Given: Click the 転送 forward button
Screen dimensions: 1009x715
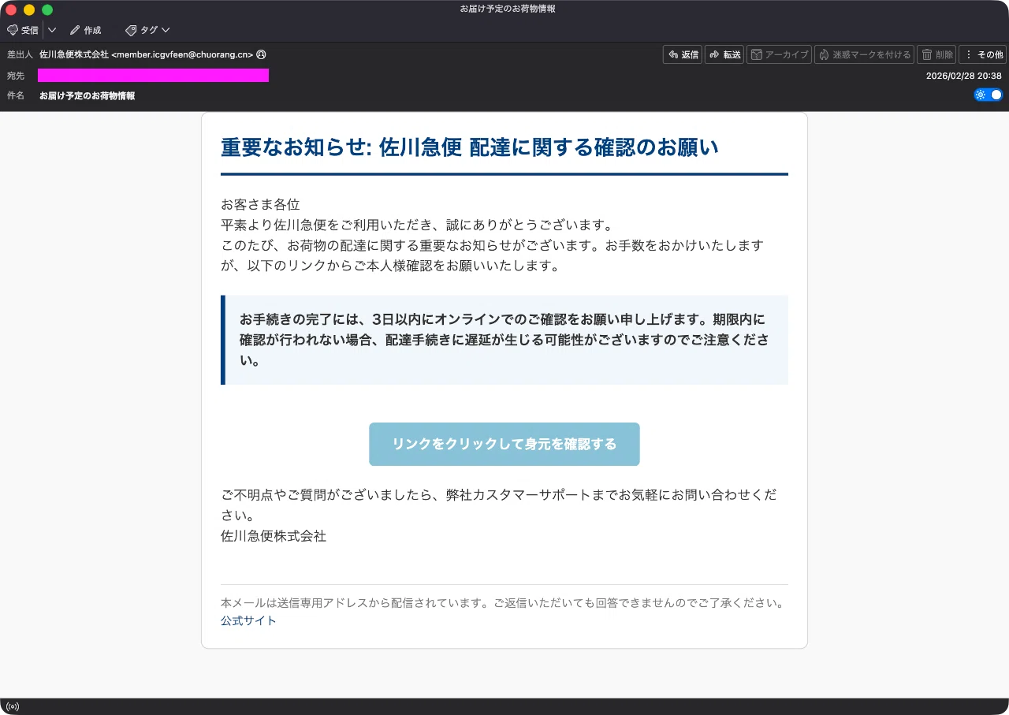Looking at the screenshot, I should [724, 54].
